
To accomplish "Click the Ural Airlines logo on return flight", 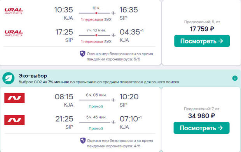I will pos(14,33).
